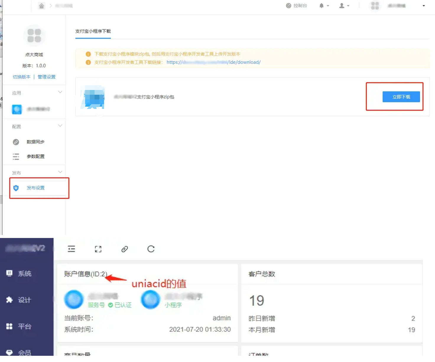The width and height of the screenshot is (435, 362).
Task: Click the 立即下载 button
Action: (401, 97)
